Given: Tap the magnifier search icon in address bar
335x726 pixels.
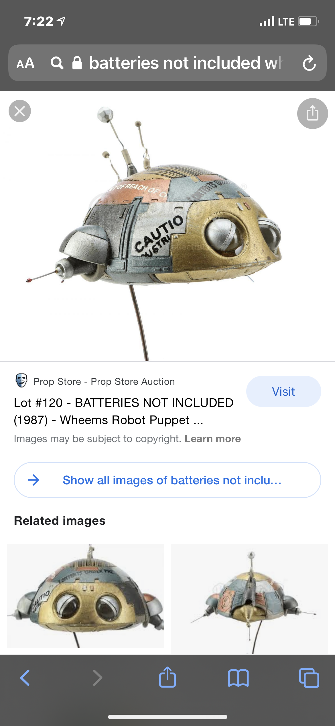Looking at the screenshot, I should [x=57, y=63].
